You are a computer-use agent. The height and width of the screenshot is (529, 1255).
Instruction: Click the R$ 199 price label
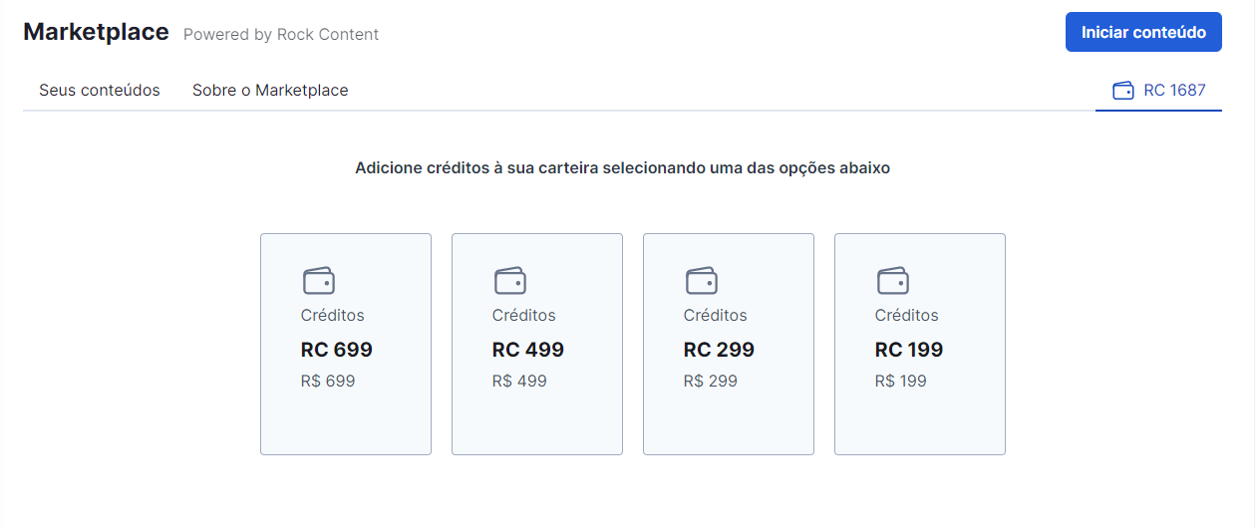(x=901, y=381)
